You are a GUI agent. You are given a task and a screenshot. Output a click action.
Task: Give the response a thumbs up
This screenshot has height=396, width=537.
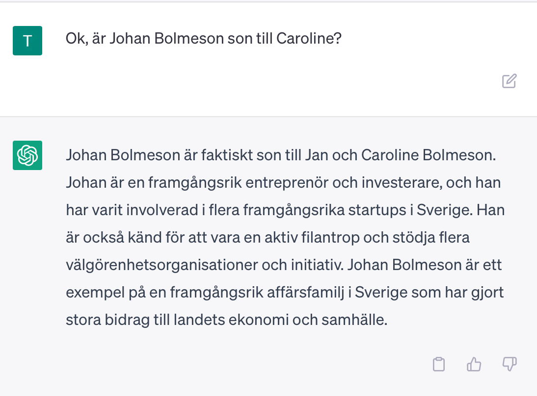click(x=474, y=364)
